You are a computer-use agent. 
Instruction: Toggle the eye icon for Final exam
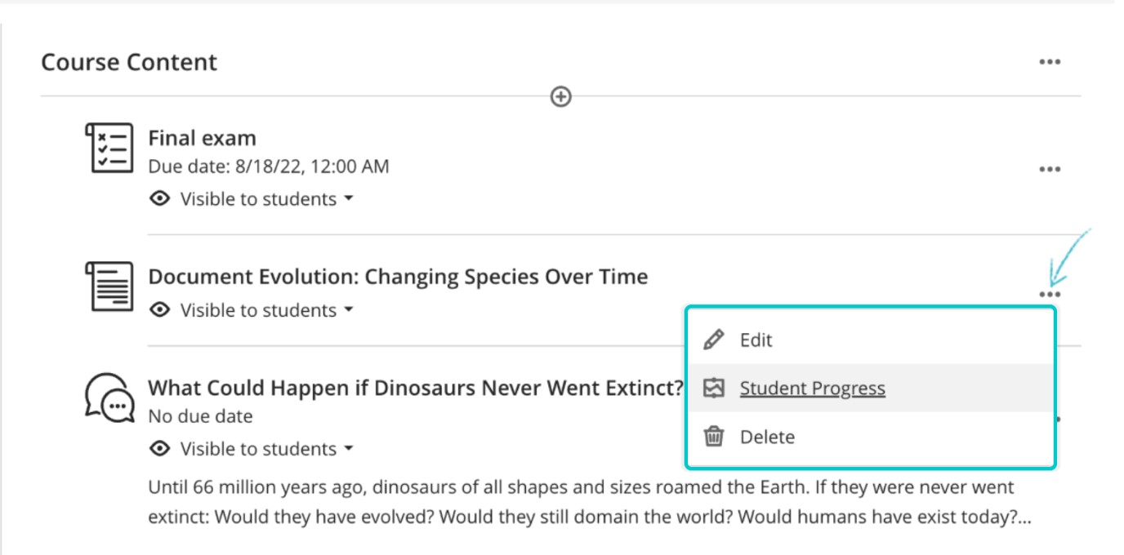pyautogui.click(x=161, y=199)
